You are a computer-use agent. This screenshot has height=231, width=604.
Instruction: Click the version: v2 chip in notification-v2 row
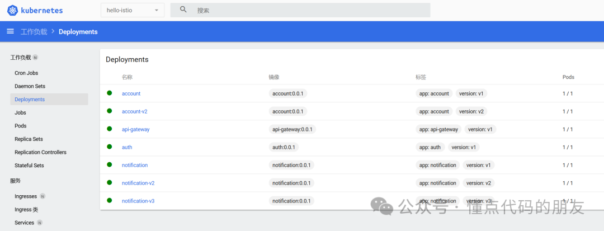478,183
